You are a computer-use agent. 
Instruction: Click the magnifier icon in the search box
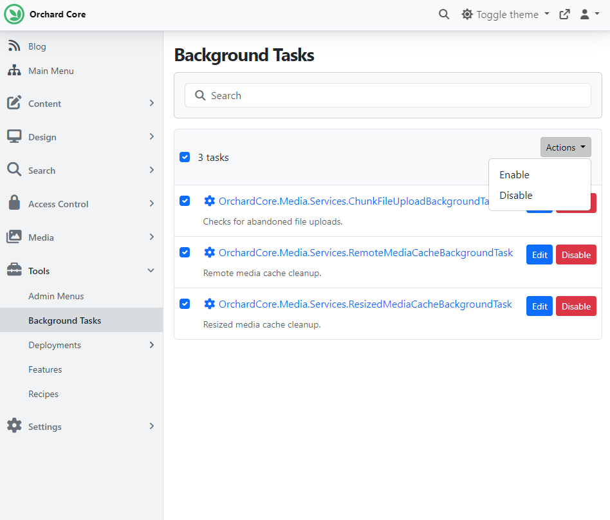coord(200,95)
